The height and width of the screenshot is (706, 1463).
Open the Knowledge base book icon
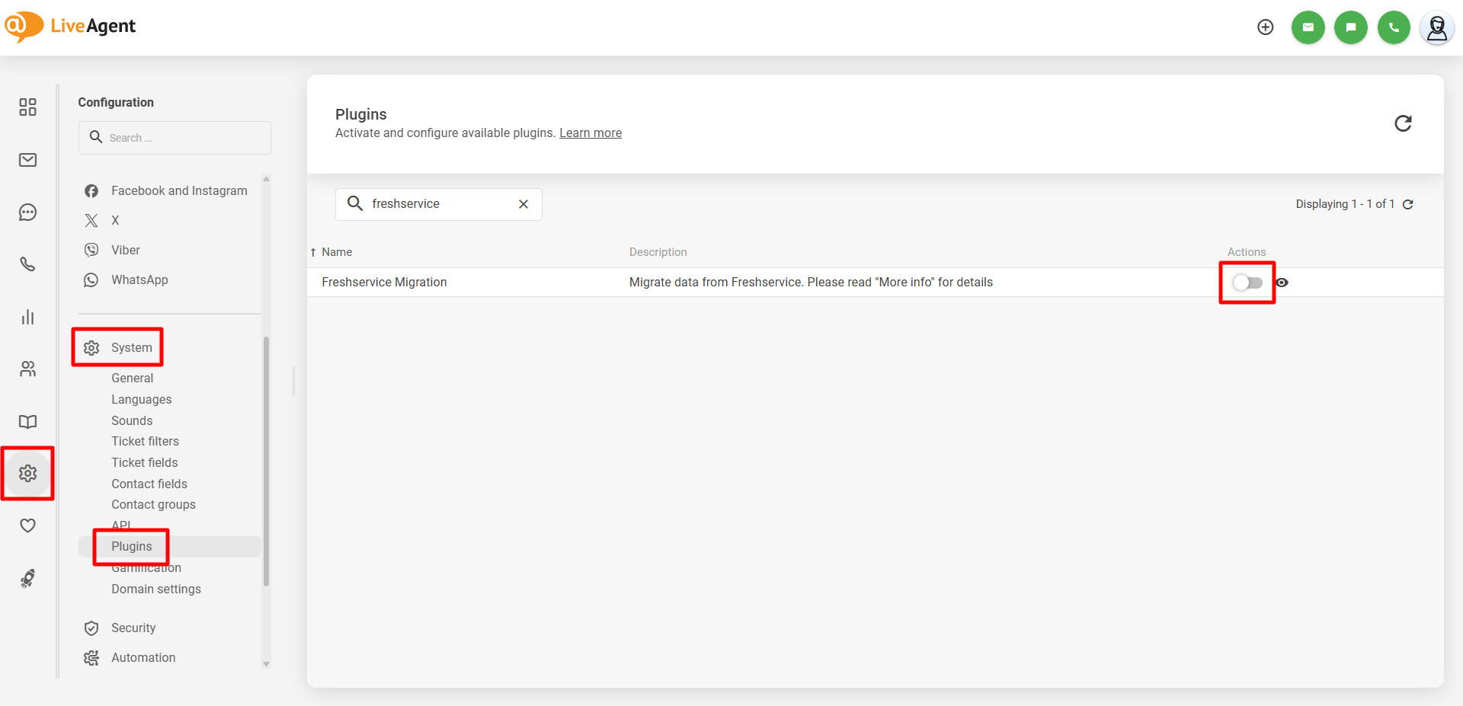27,421
